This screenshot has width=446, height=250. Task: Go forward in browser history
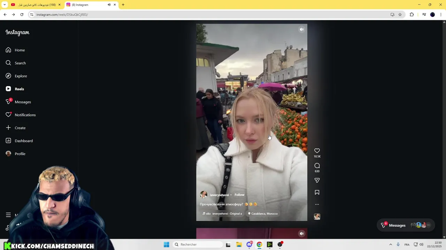[13, 15]
